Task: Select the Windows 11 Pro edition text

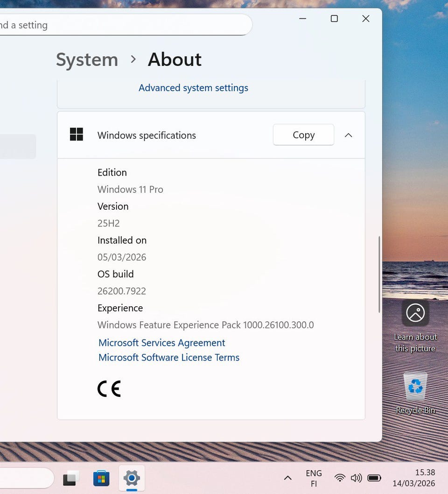Action: point(130,190)
